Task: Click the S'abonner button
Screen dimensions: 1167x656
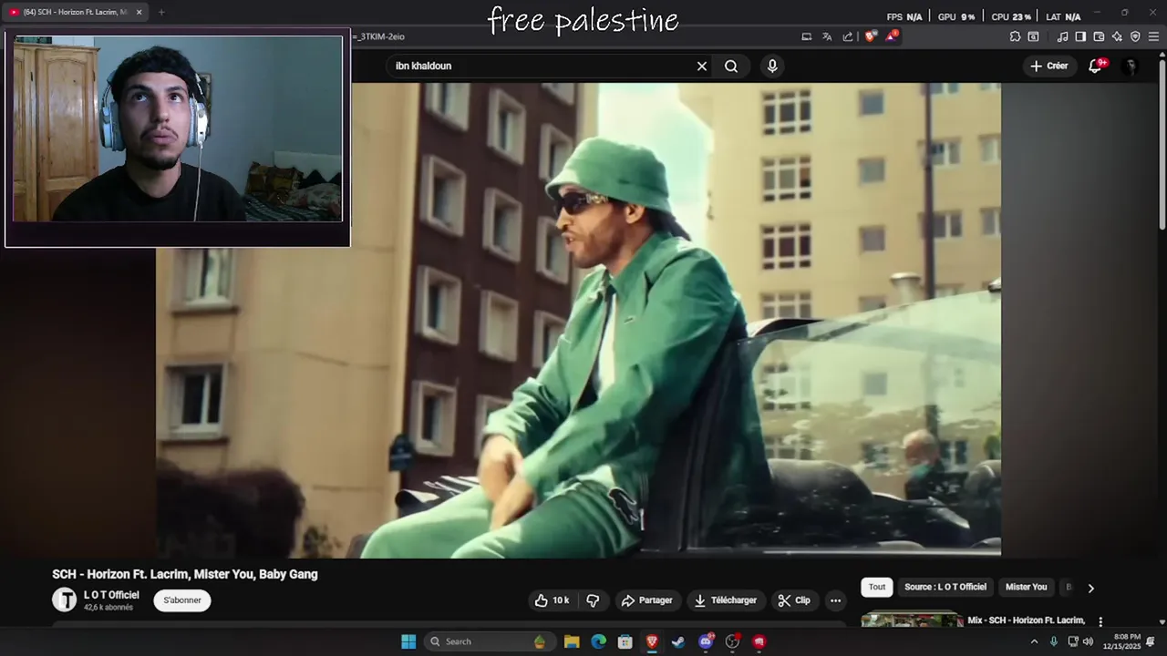Action: coord(182,600)
